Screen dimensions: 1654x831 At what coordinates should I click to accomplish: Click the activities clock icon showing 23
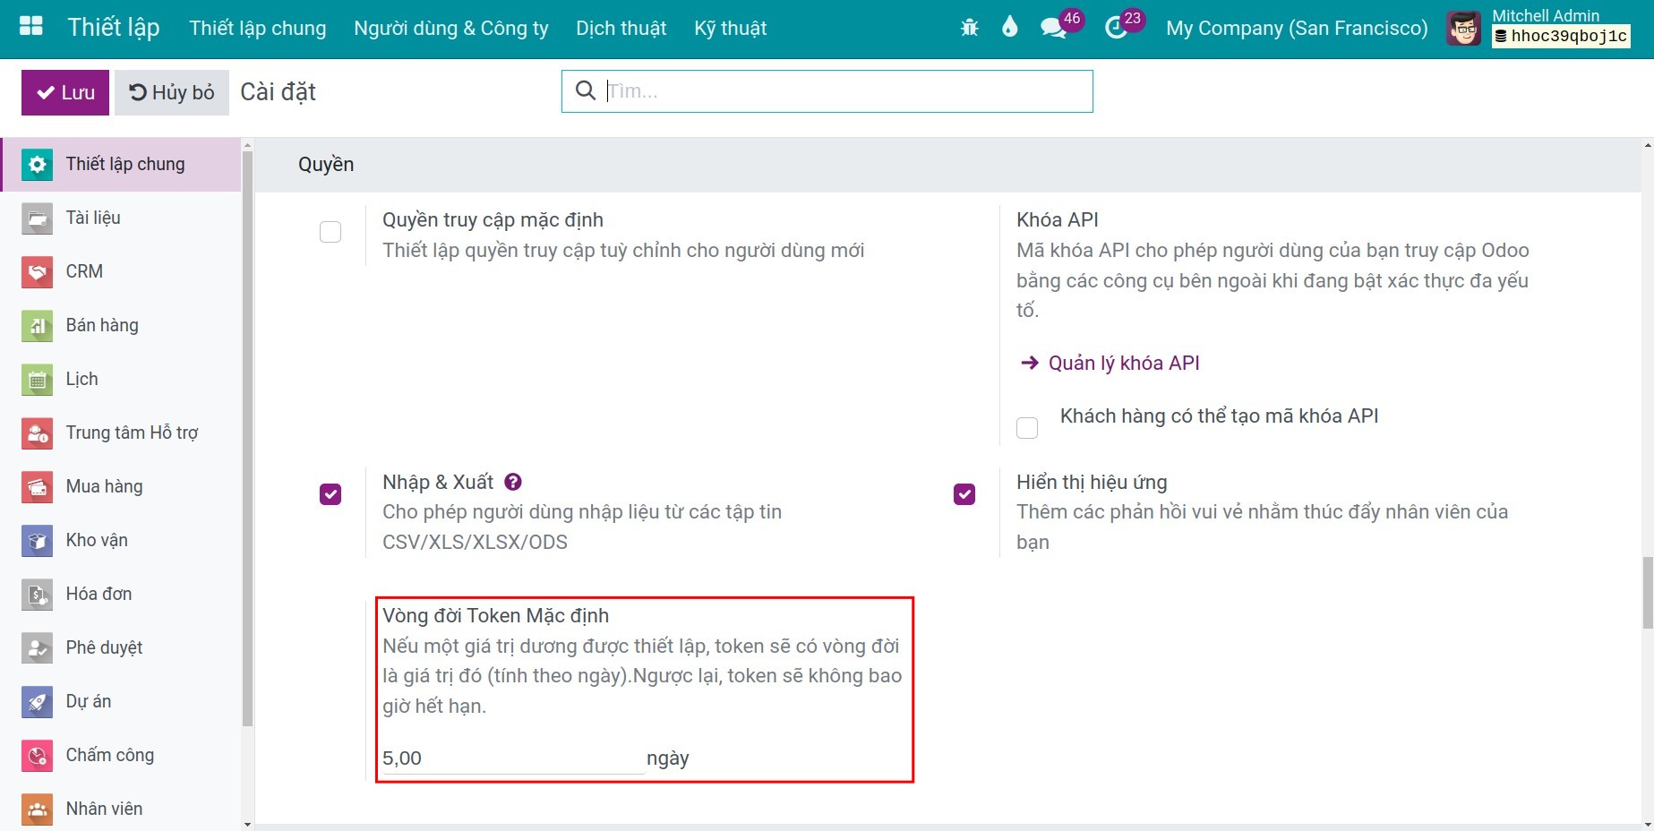(1118, 30)
